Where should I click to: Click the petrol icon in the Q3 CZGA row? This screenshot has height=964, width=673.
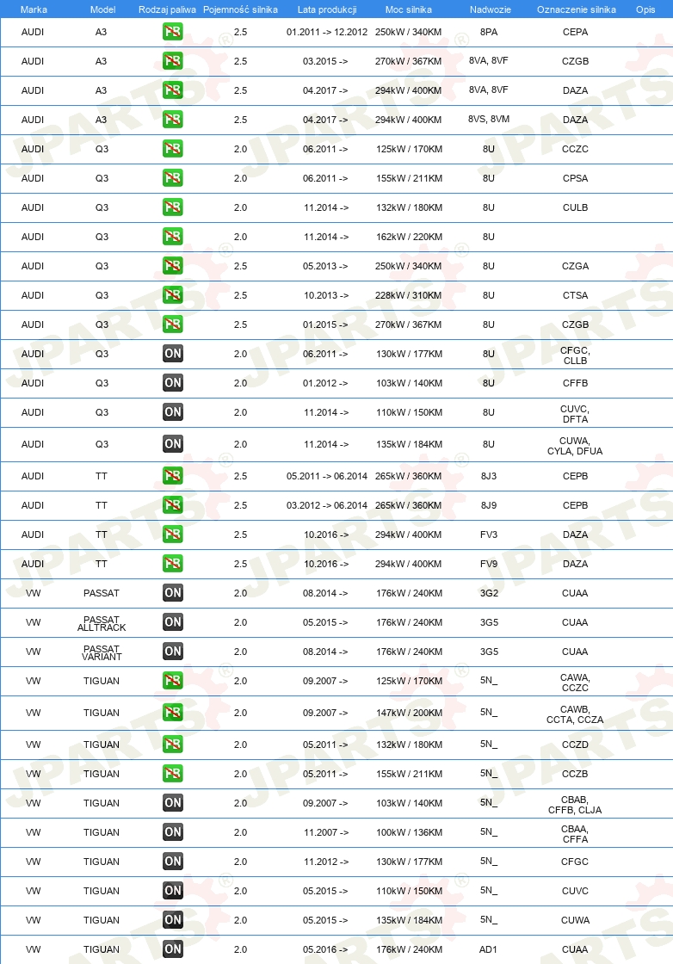[x=173, y=266]
